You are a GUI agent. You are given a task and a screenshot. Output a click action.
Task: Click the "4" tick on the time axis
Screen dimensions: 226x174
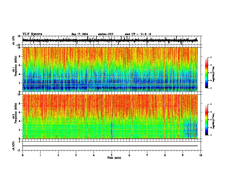pos(94,155)
